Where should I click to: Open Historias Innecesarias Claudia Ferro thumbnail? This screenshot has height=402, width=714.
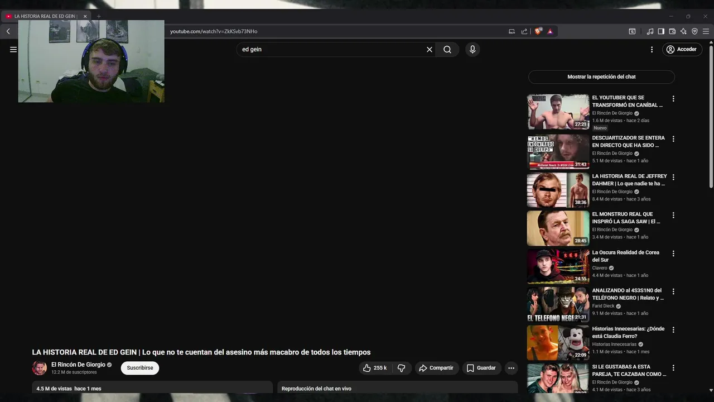[558, 343]
